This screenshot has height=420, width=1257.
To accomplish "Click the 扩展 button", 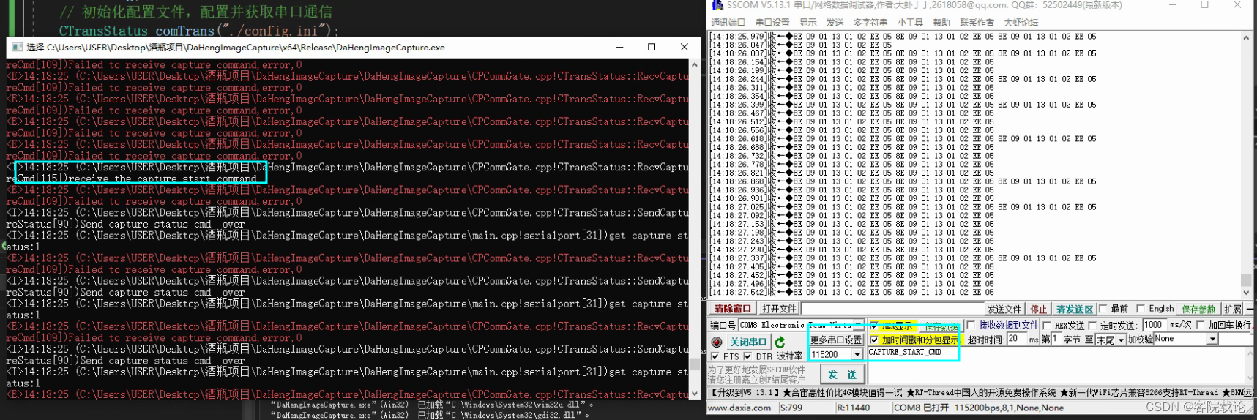I will [1233, 309].
